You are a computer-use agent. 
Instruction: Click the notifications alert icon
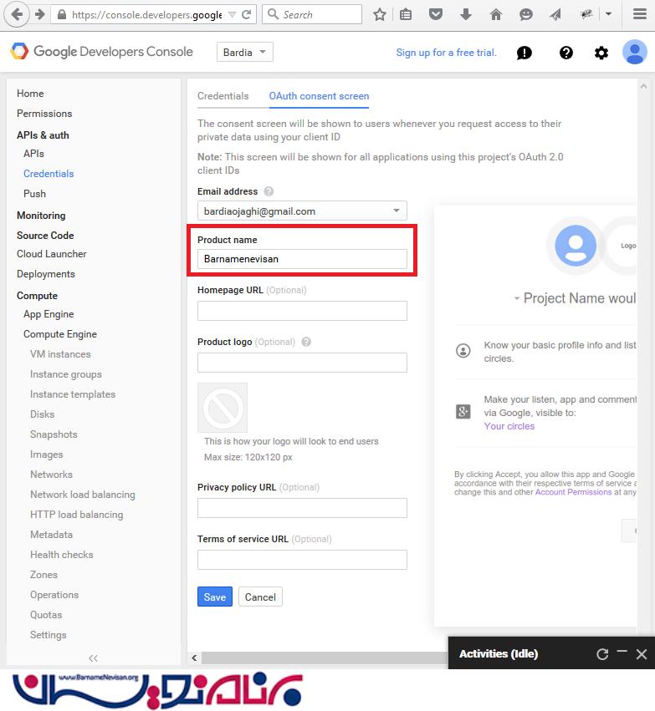(x=525, y=53)
